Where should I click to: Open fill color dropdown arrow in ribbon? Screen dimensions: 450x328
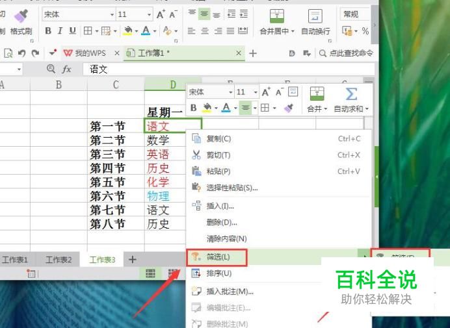coord(137,31)
